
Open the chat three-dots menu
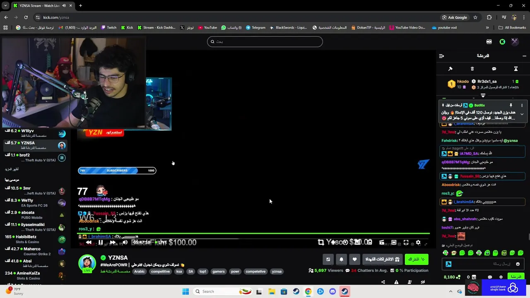click(x=524, y=56)
